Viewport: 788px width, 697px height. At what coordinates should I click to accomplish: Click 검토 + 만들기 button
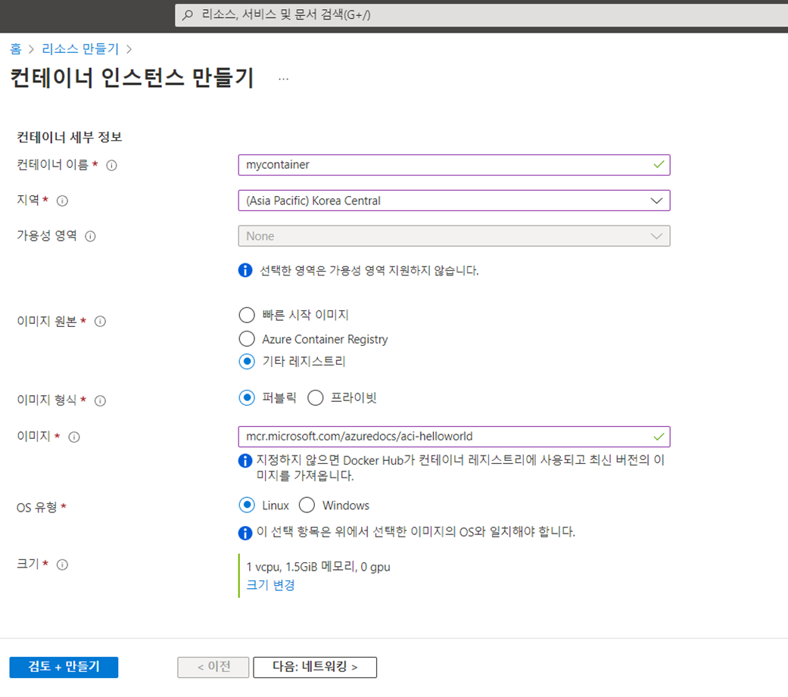tap(64, 667)
